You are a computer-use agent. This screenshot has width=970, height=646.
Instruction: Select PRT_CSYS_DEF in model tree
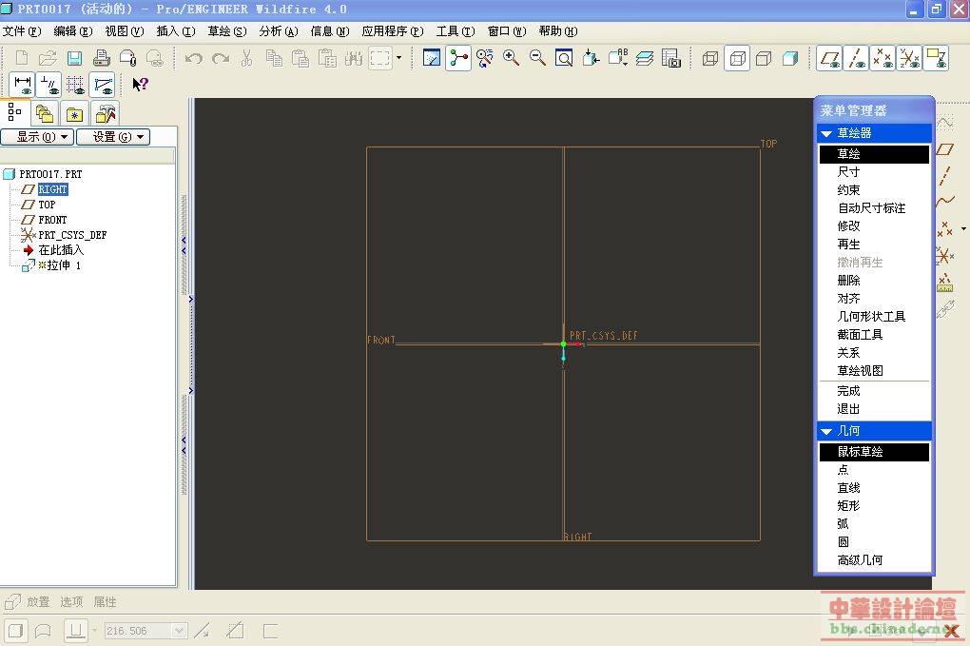click(x=72, y=235)
